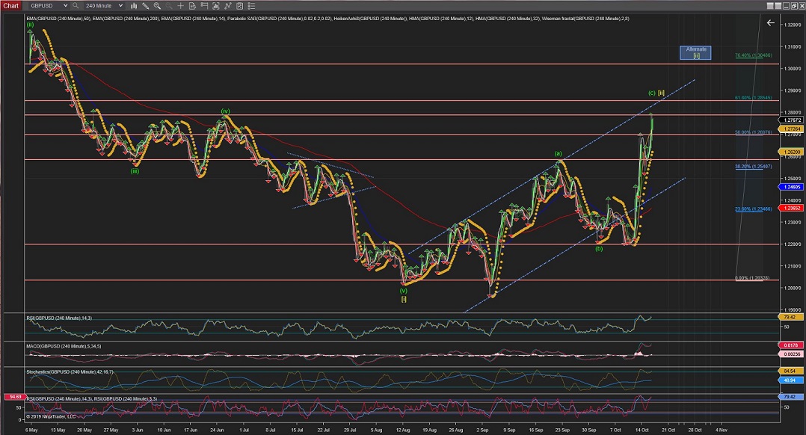This screenshot has width=806, height=435.
Task: Open the data series bracket icon
Action: (216, 6)
